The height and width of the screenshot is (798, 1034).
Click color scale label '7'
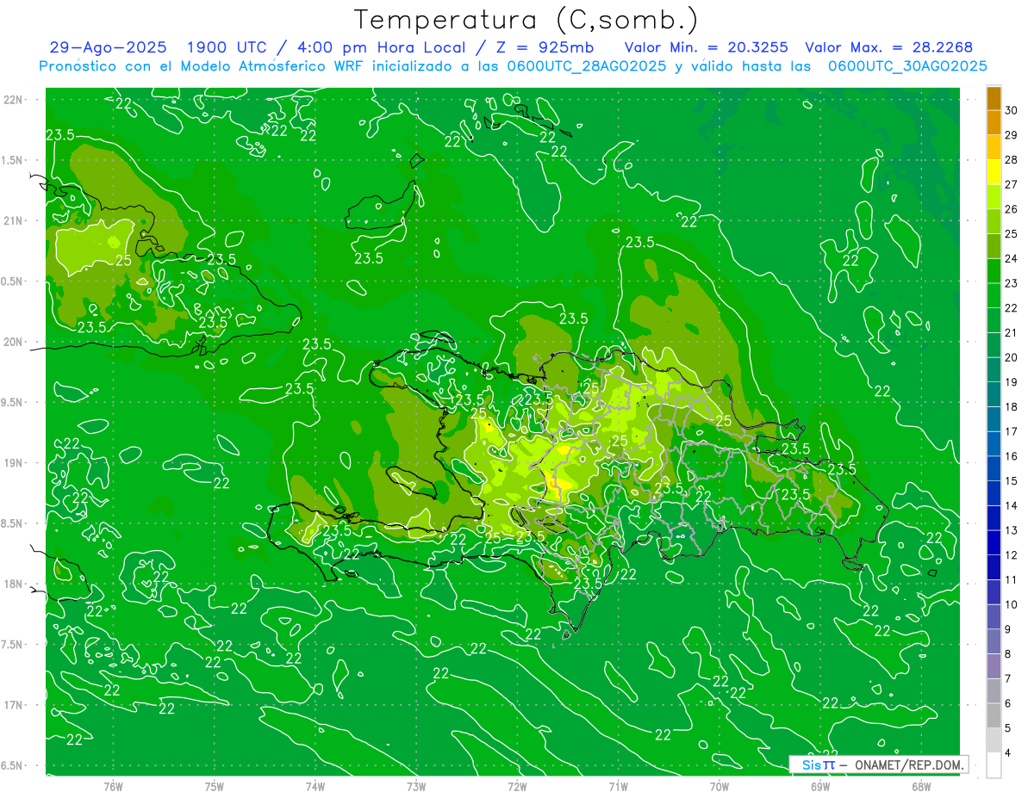(x=1009, y=678)
